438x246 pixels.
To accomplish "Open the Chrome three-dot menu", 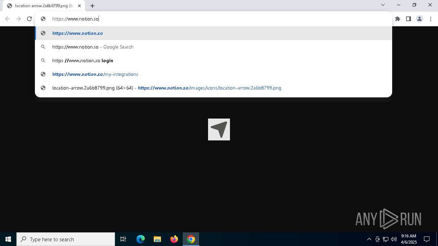I will click(430, 19).
